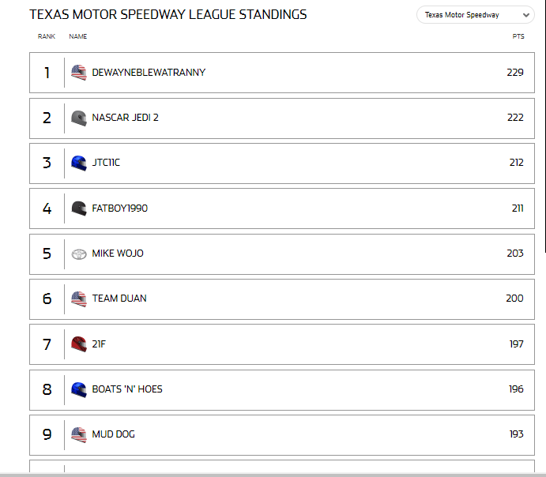Click the bottom horizontal scrollbar

coord(273,475)
